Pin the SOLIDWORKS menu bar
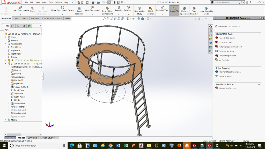The image size is (265, 149). click(73, 2)
